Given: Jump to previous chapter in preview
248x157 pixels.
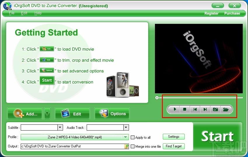Looking at the screenshot, I should [x=195, y=109].
